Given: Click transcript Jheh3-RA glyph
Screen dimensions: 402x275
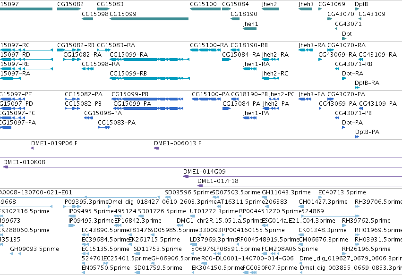Looking at the screenshot, I should coord(306,50).
